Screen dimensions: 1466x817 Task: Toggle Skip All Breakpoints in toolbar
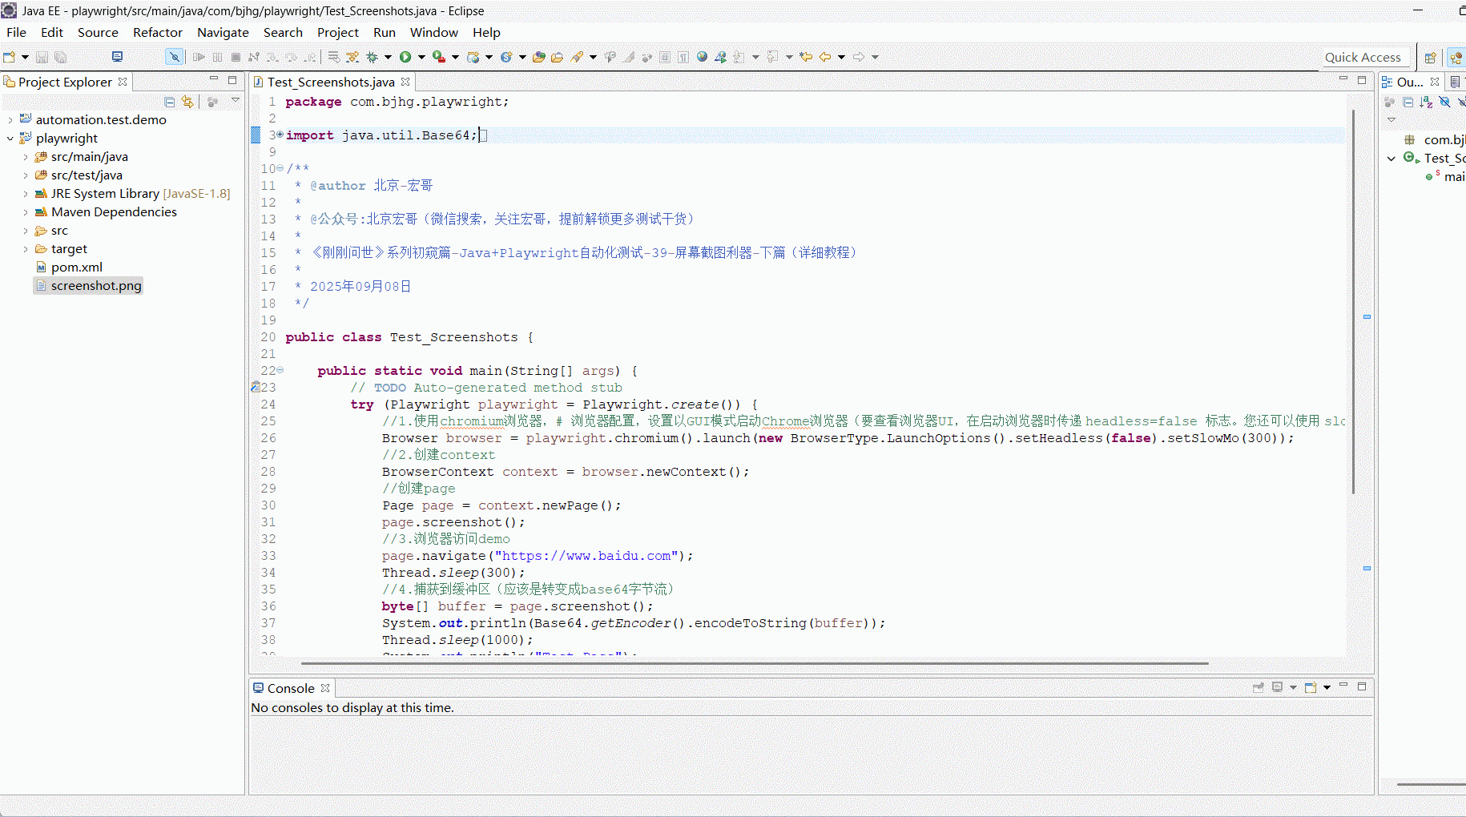(x=174, y=57)
